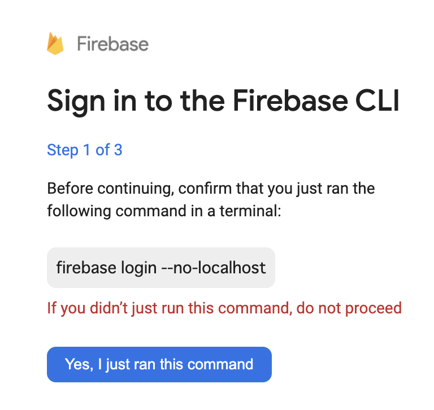
Task: Click the "Sign in to the Firebase CLI" heading
Action: pyautogui.click(x=223, y=102)
